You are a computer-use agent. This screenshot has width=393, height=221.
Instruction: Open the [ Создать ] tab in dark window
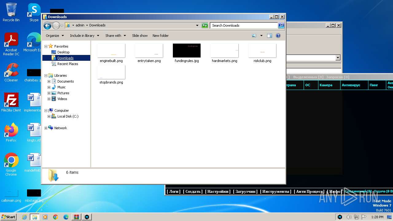193,191
